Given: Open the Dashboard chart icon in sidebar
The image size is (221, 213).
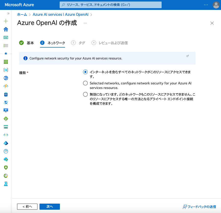Looking at the screenshot, I should [6, 37].
